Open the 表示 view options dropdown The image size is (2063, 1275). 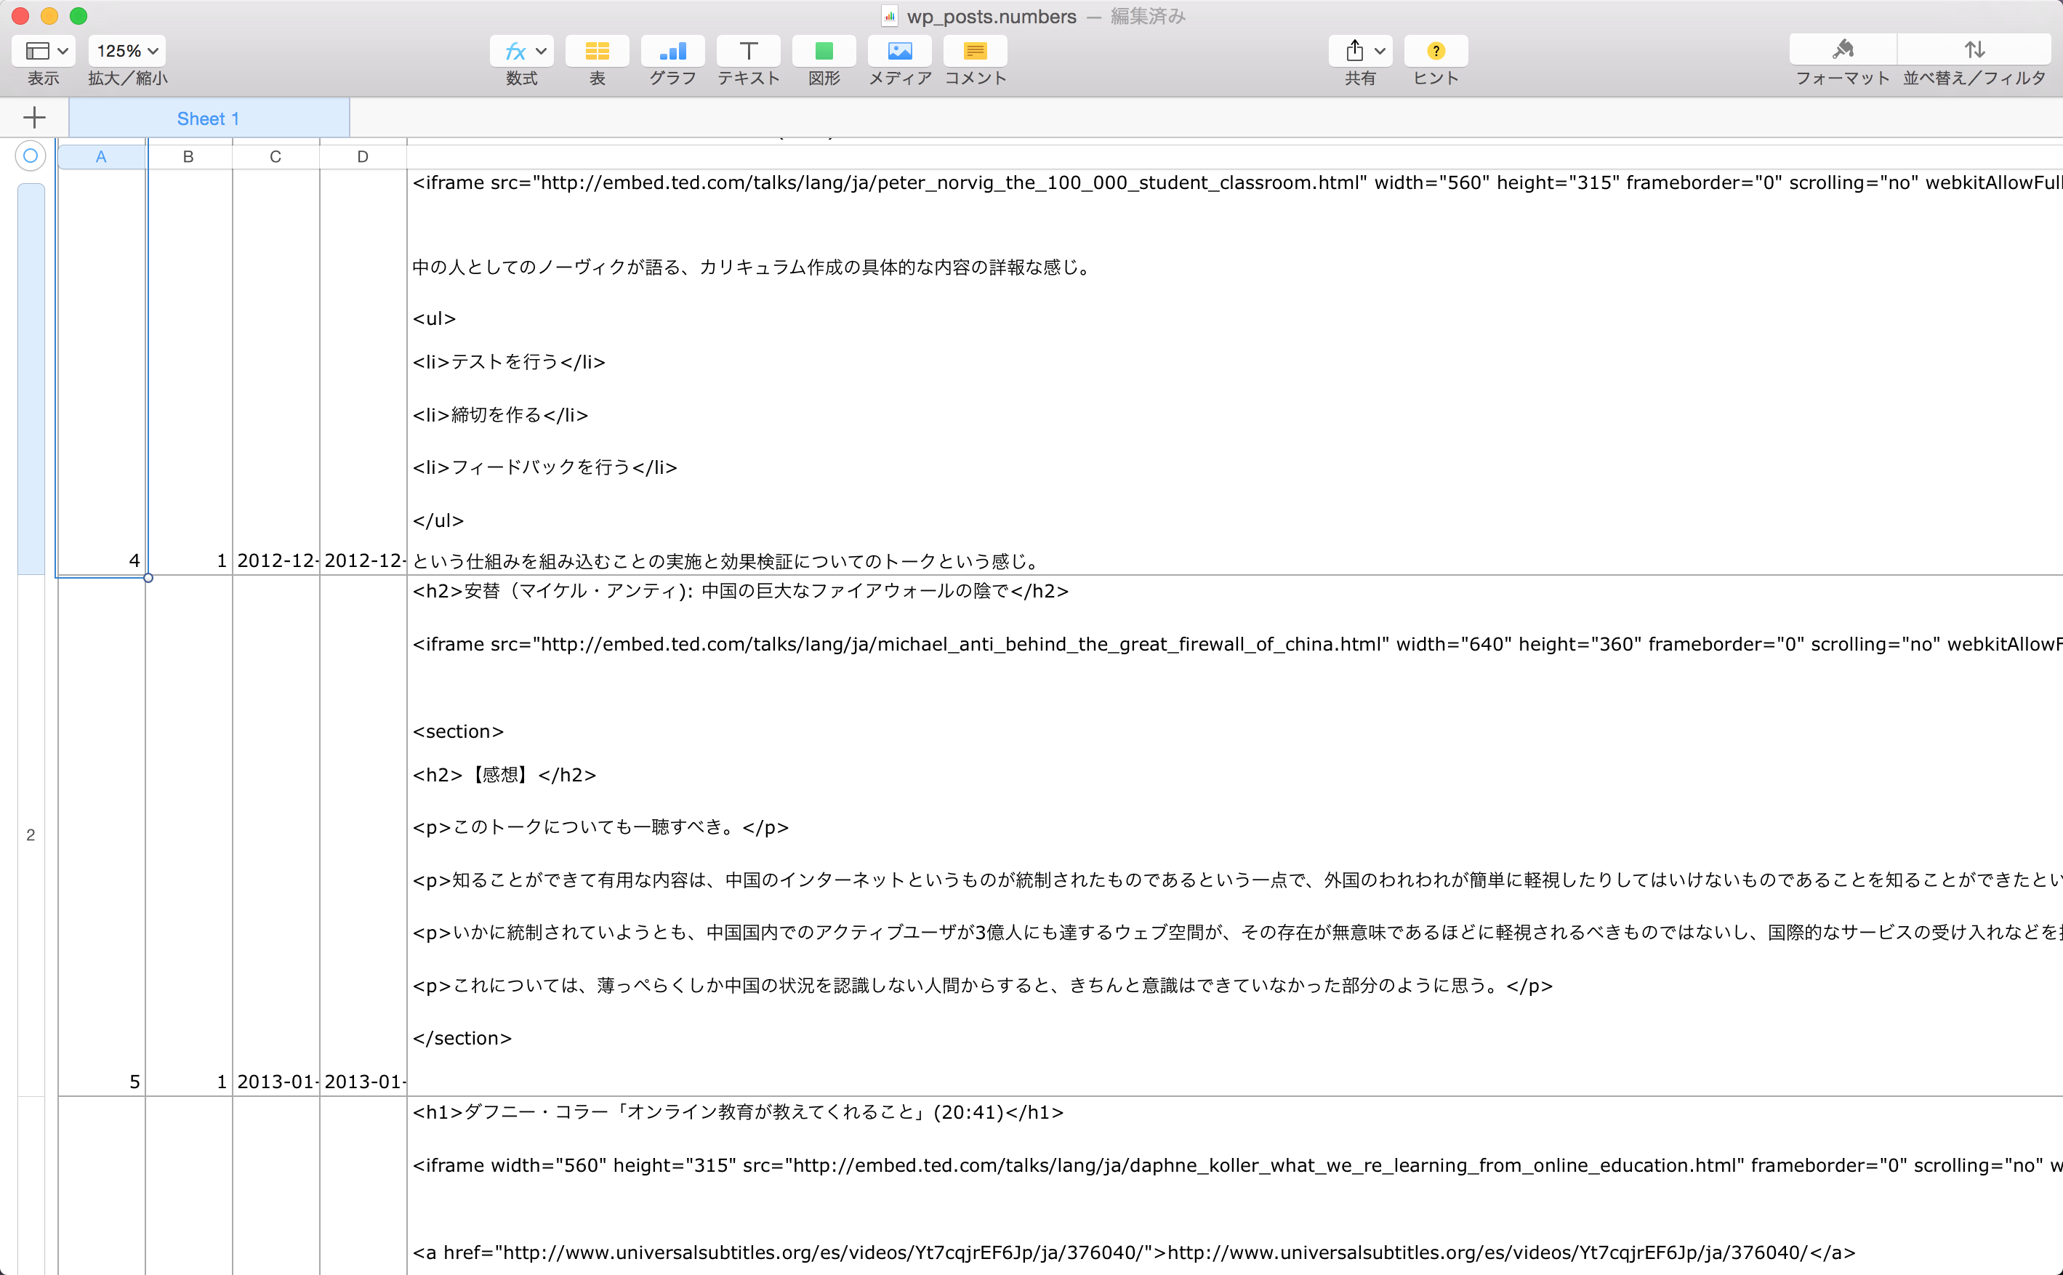tap(44, 51)
